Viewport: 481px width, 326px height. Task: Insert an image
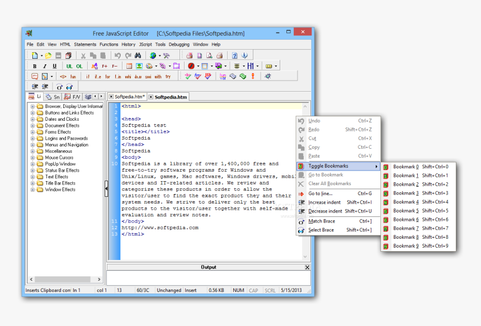[x=139, y=65]
